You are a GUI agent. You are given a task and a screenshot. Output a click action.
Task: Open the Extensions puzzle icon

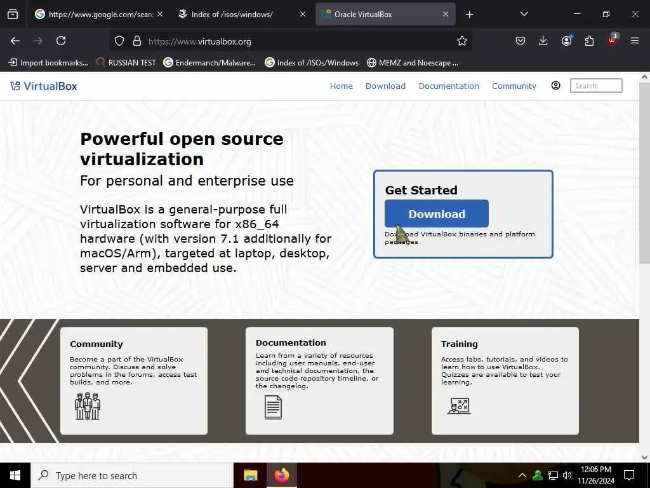click(589, 41)
